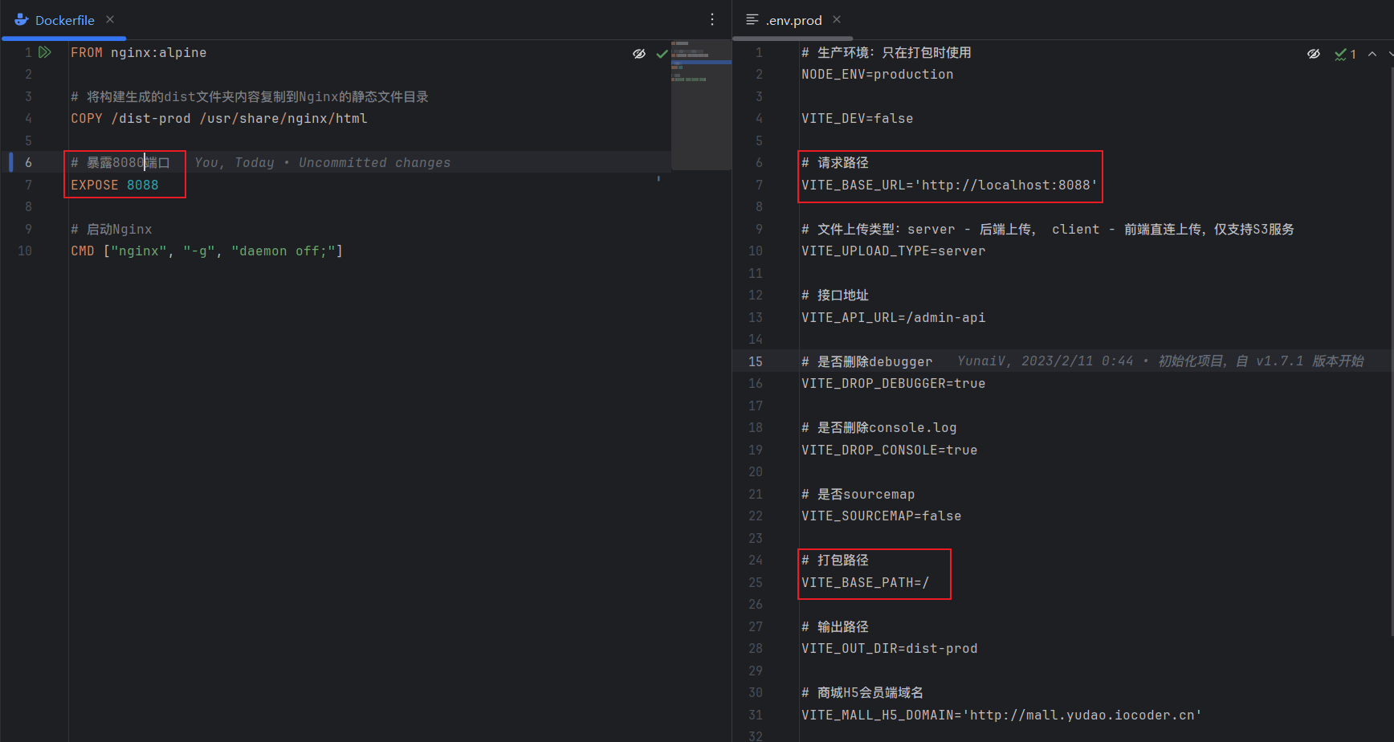
Task: Click 'VITE_API_URL=/admin-api' line
Action: [x=893, y=317]
